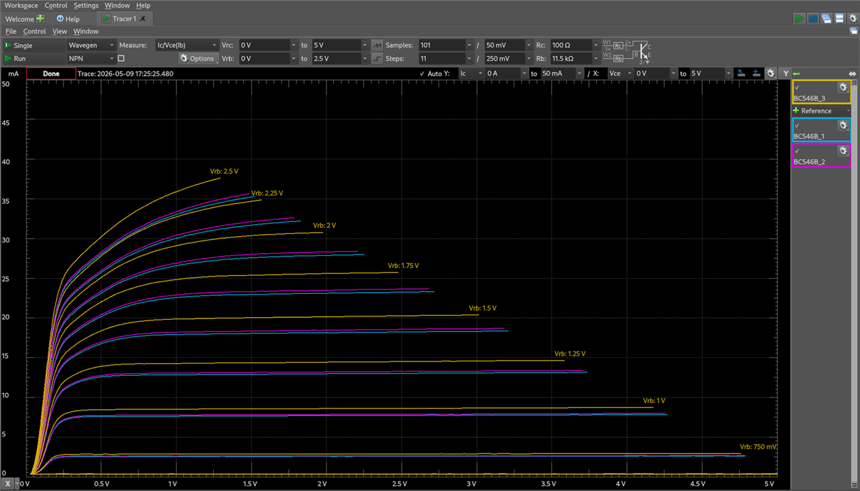This screenshot has width=860, height=491.
Task: Open the Rb 11.5 kΩ dropdown
Action: point(574,59)
